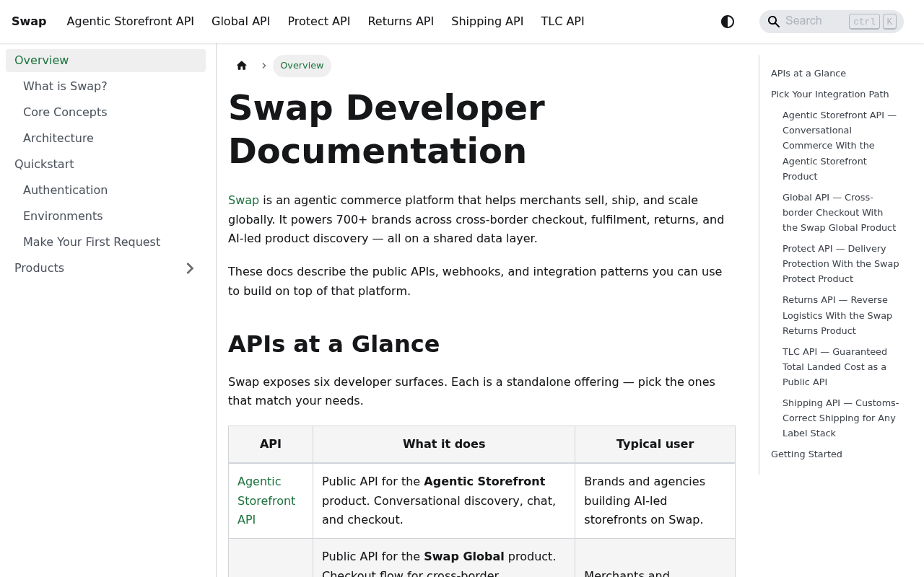924x577 pixels.
Task: Click the search magnifier icon
Action: coord(774,22)
